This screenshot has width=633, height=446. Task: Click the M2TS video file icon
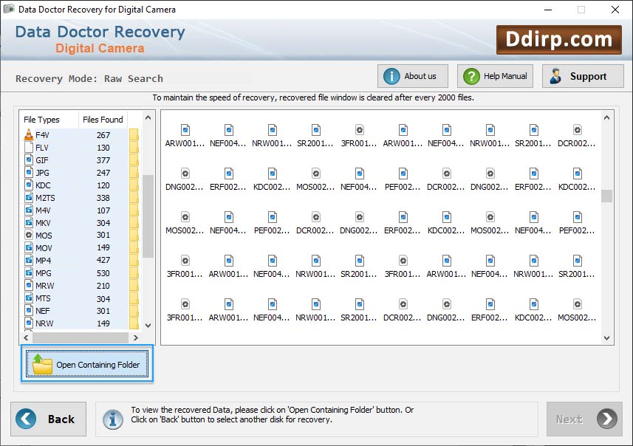[x=29, y=197]
